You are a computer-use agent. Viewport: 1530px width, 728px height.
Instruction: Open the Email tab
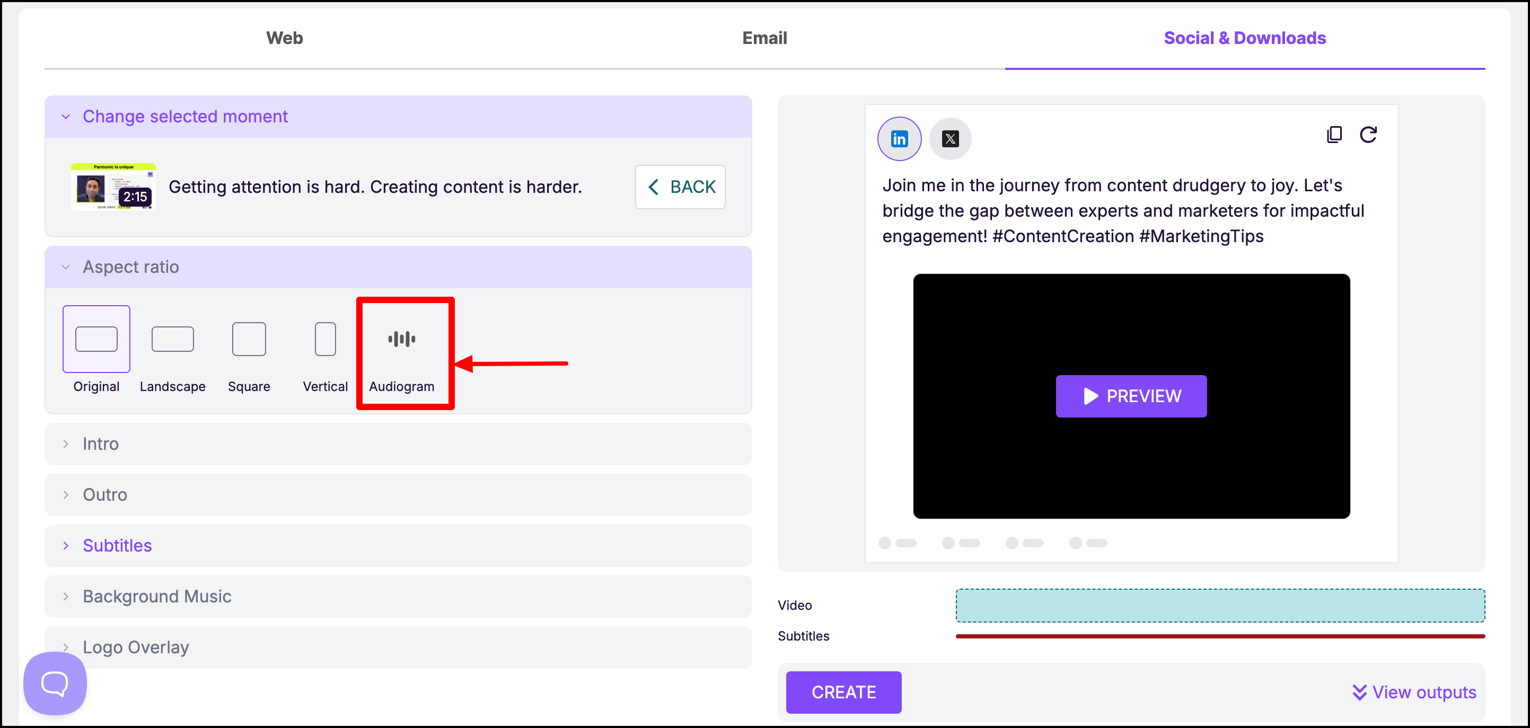coord(764,38)
